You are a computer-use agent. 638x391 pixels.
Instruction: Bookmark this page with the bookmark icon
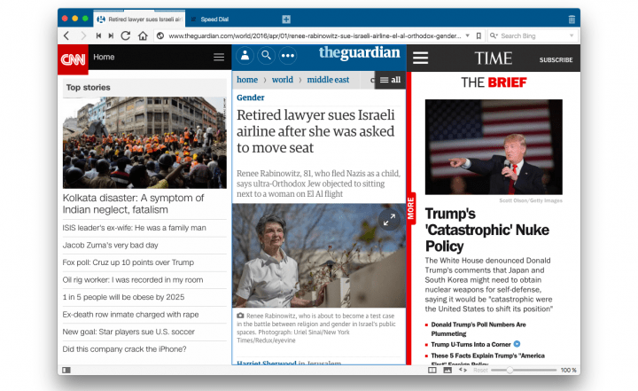point(478,35)
